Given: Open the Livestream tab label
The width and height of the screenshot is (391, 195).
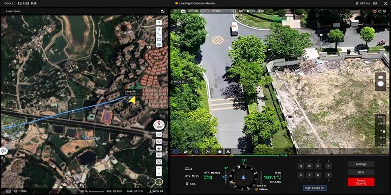Looking at the screenshot, I should tap(13, 11).
